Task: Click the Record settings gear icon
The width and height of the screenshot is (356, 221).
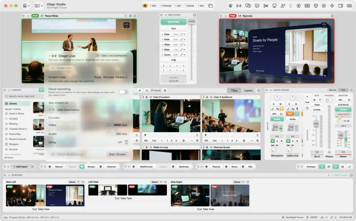Action: coord(50,167)
